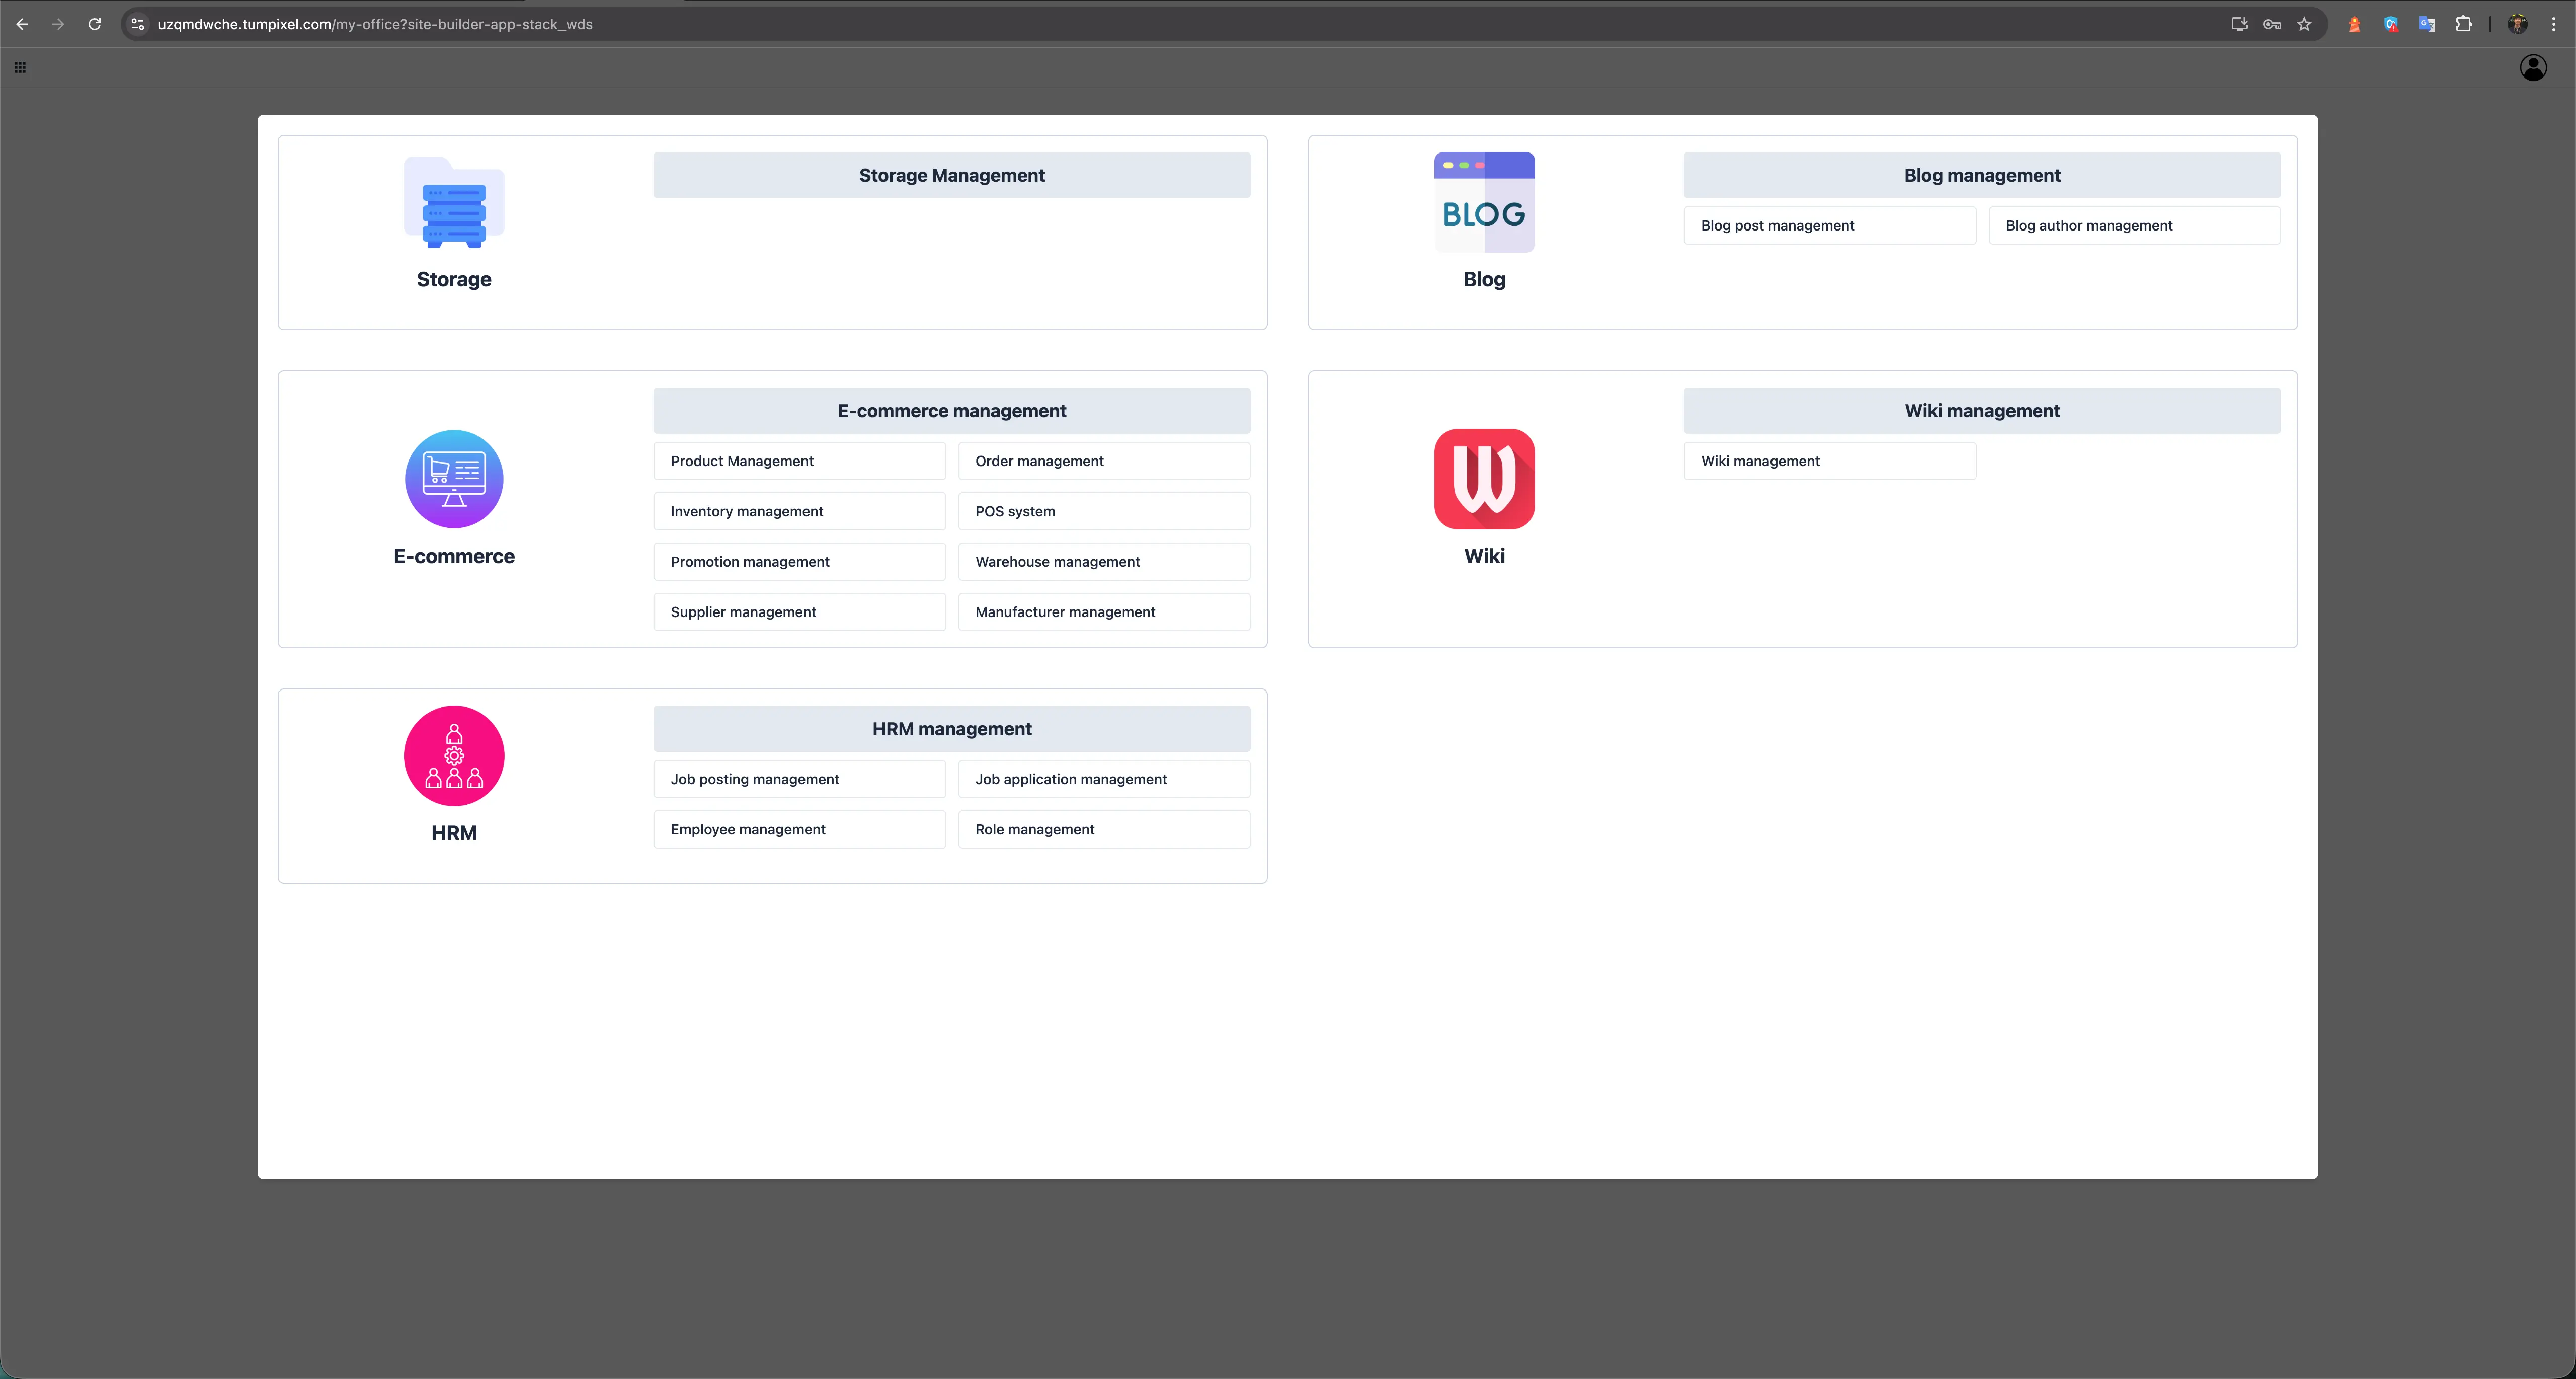Select Job application management
The image size is (2576, 1379).
tap(1104, 779)
